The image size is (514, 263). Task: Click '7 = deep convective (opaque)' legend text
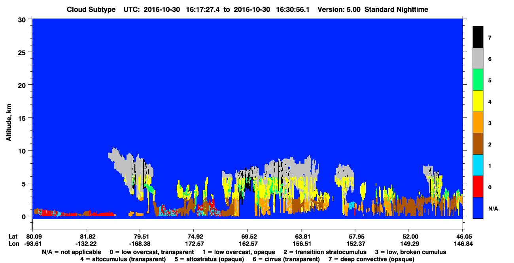tap(371, 259)
